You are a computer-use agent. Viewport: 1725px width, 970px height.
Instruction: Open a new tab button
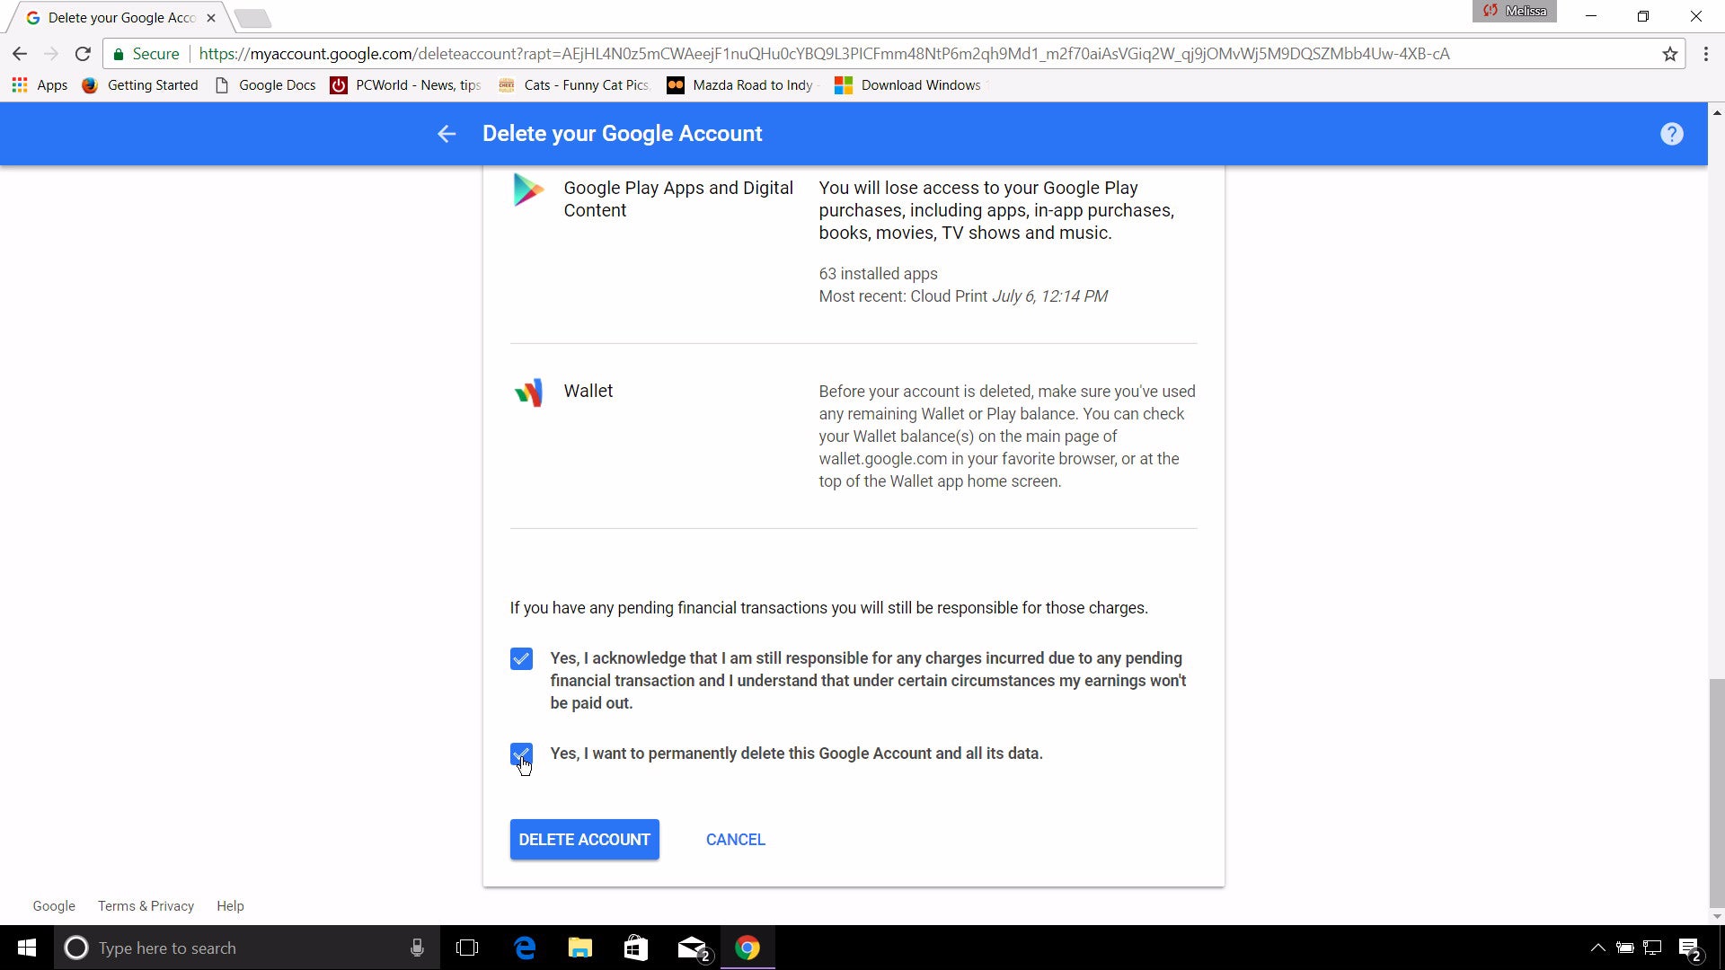tap(252, 18)
